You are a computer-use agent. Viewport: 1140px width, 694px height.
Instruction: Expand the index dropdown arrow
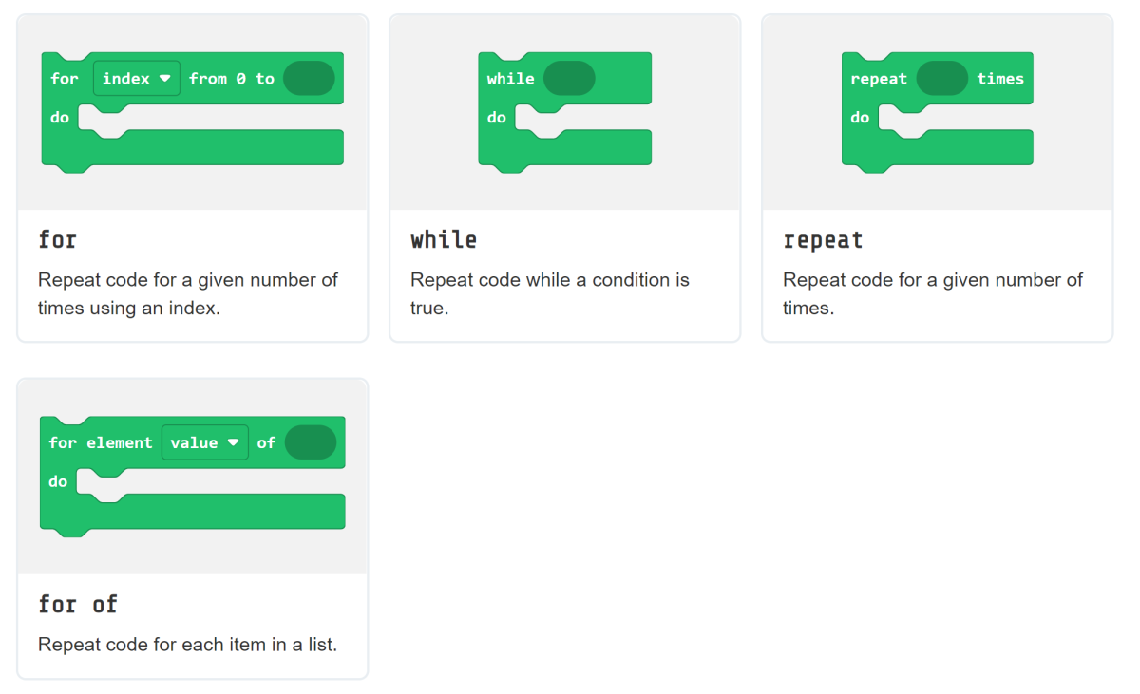pyautogui.click(x=164, y=78)
